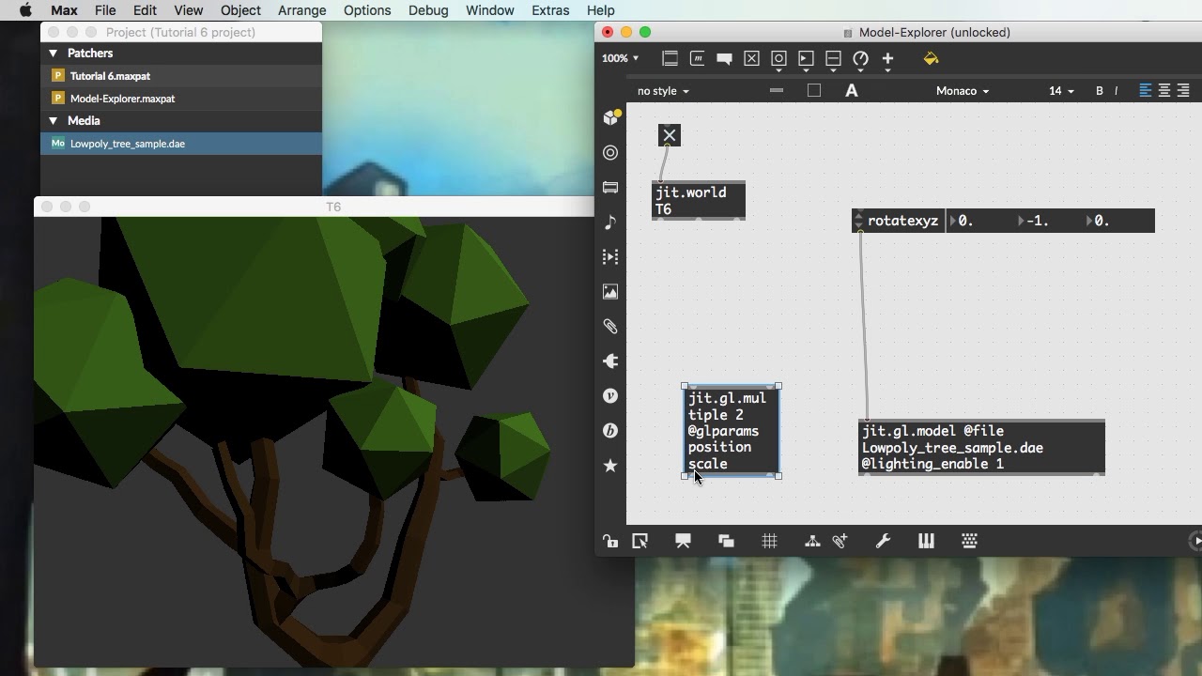
Task: Open the rotatexyz attribute menu arrows
Action: (x=858, y=221)
